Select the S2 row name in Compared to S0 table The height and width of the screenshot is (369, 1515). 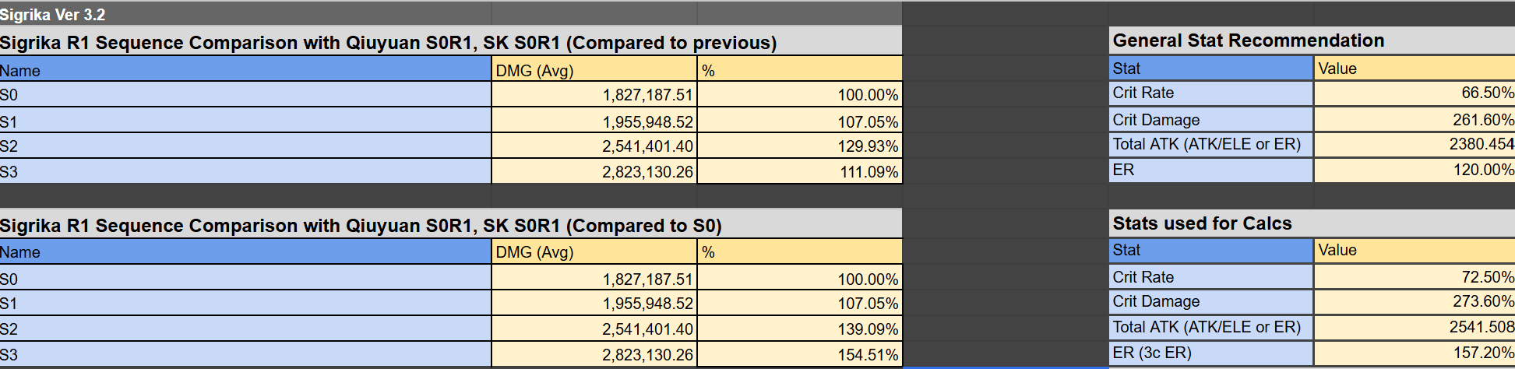pos(245,329)
